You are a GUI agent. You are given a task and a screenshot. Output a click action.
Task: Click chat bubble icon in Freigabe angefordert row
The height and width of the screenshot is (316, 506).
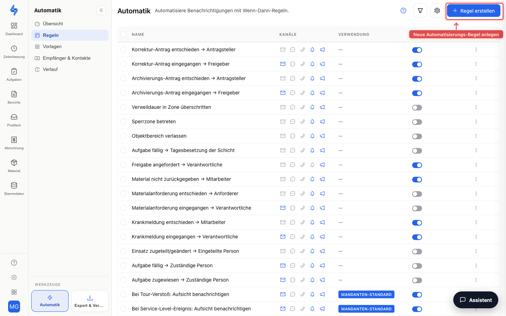pyautogui.click(x=293, y=165)
